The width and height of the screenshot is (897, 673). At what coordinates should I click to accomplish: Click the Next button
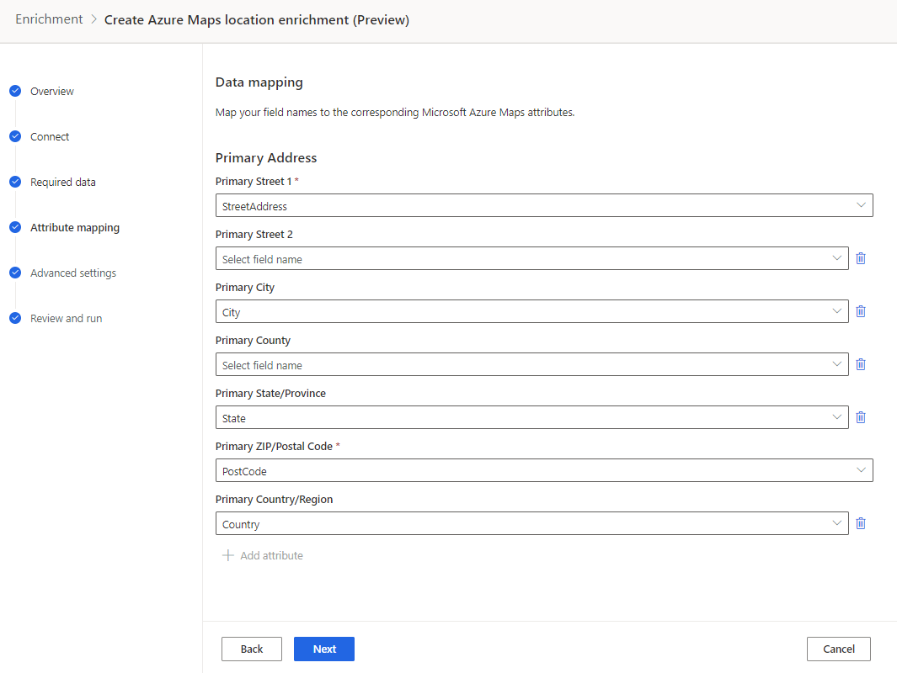tap(324, 649)
